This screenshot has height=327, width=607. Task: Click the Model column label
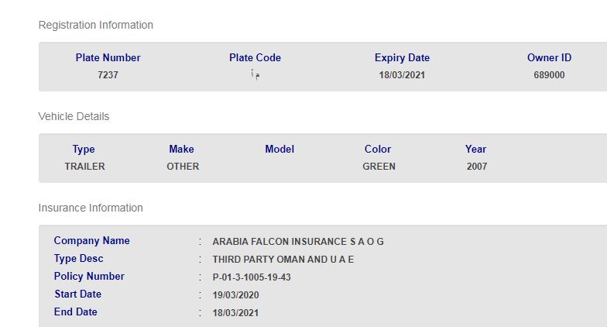pos(279,149)
